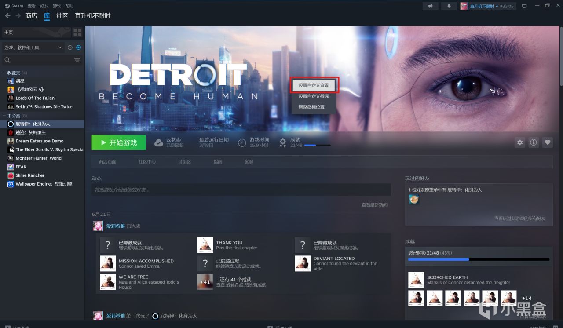Image resolution: width=563 pixels, height=328 pixels.
Task: Click the achievements badge icon beside 21/48
Action: 283,142
